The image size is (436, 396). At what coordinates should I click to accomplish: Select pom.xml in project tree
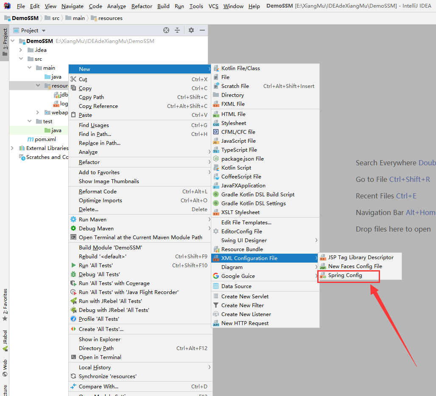42,139
